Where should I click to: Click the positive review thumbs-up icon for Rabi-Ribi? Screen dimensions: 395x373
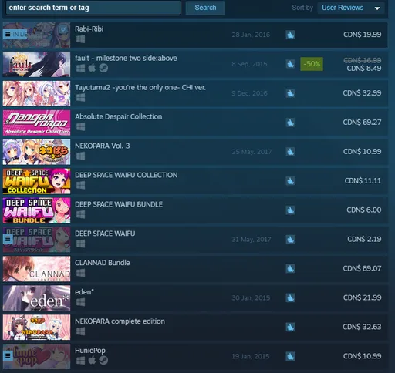coord(290,35)
